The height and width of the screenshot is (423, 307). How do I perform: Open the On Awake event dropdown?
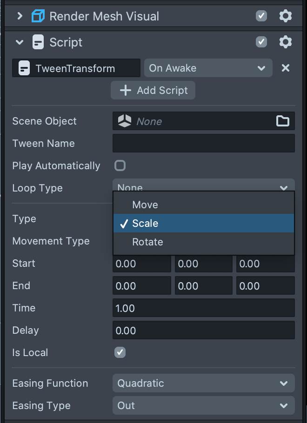207,68
